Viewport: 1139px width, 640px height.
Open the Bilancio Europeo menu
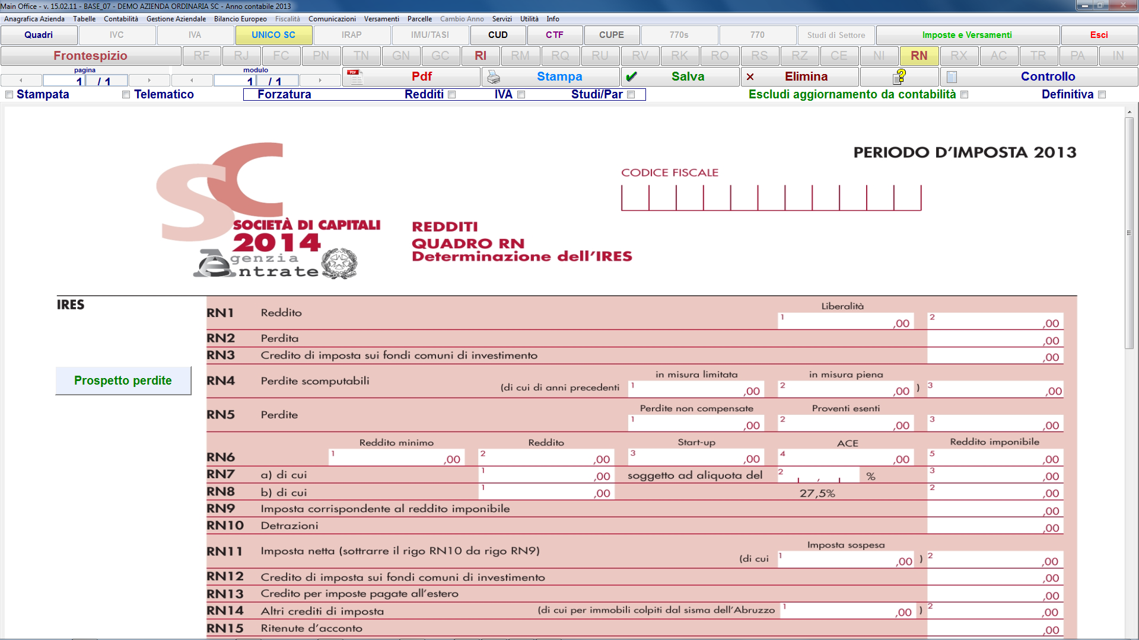[240, 19]
